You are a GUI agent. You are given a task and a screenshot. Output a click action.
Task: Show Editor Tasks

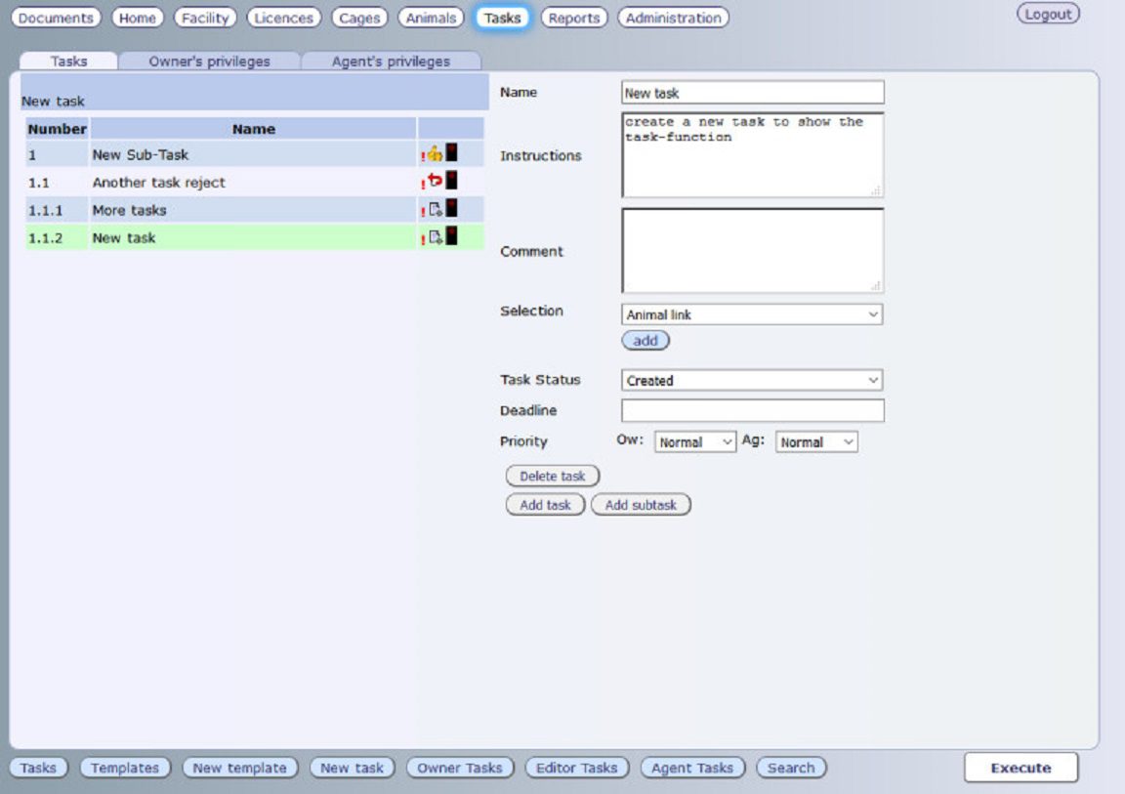577,768
